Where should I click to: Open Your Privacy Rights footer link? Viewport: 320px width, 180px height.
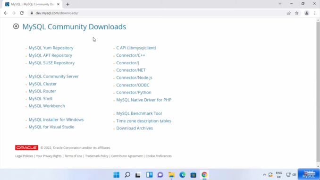(49, 156)
